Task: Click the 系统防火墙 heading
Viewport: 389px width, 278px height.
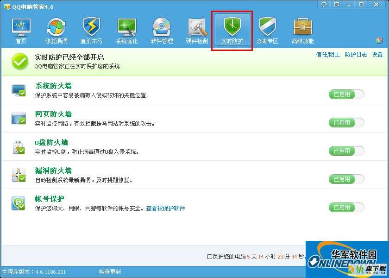Action: [53, 86]
